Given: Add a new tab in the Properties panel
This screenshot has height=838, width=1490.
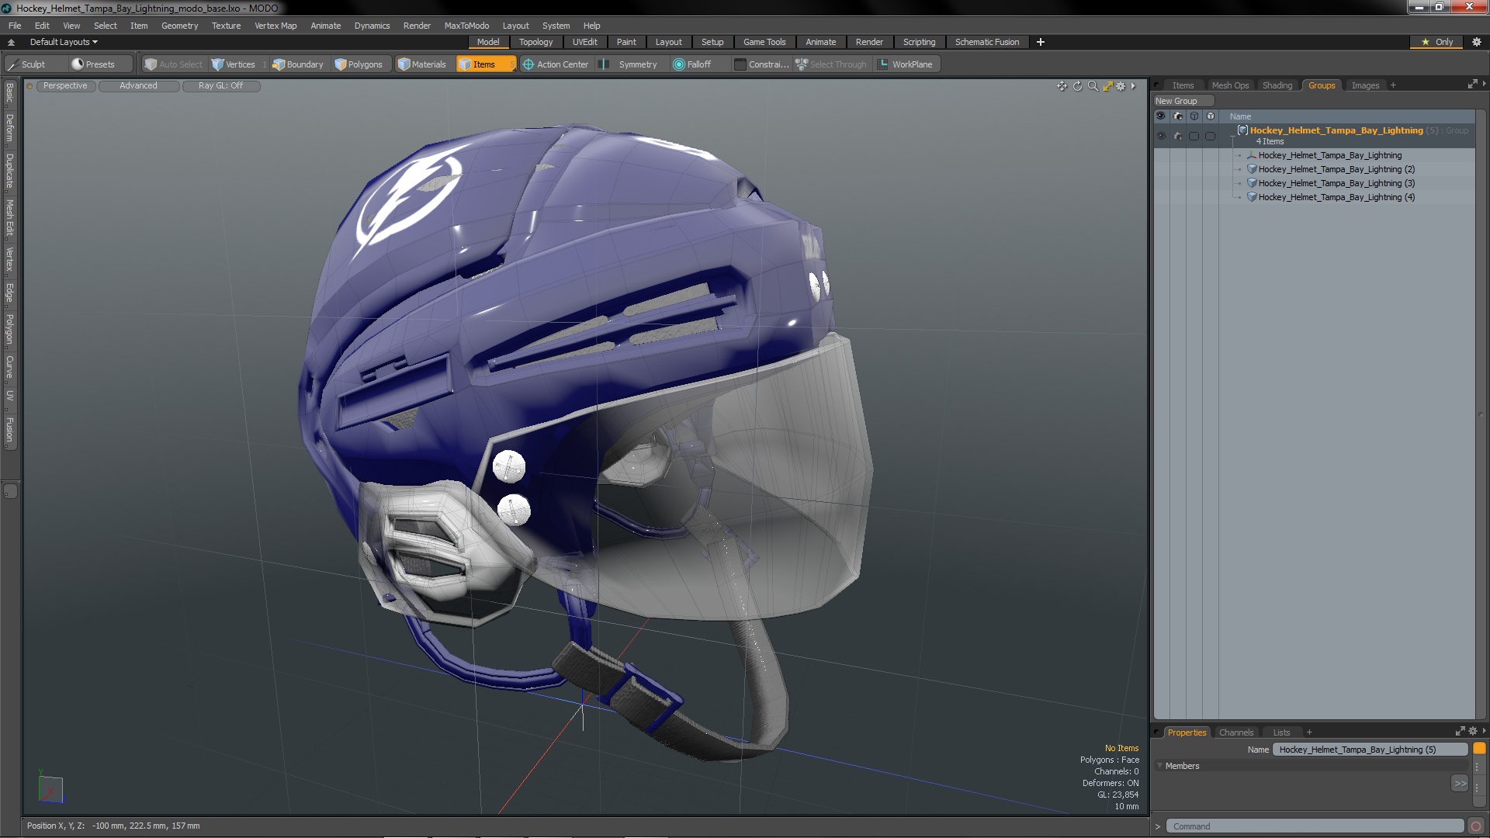Looking at the screenshot, I should point(1309,732).
